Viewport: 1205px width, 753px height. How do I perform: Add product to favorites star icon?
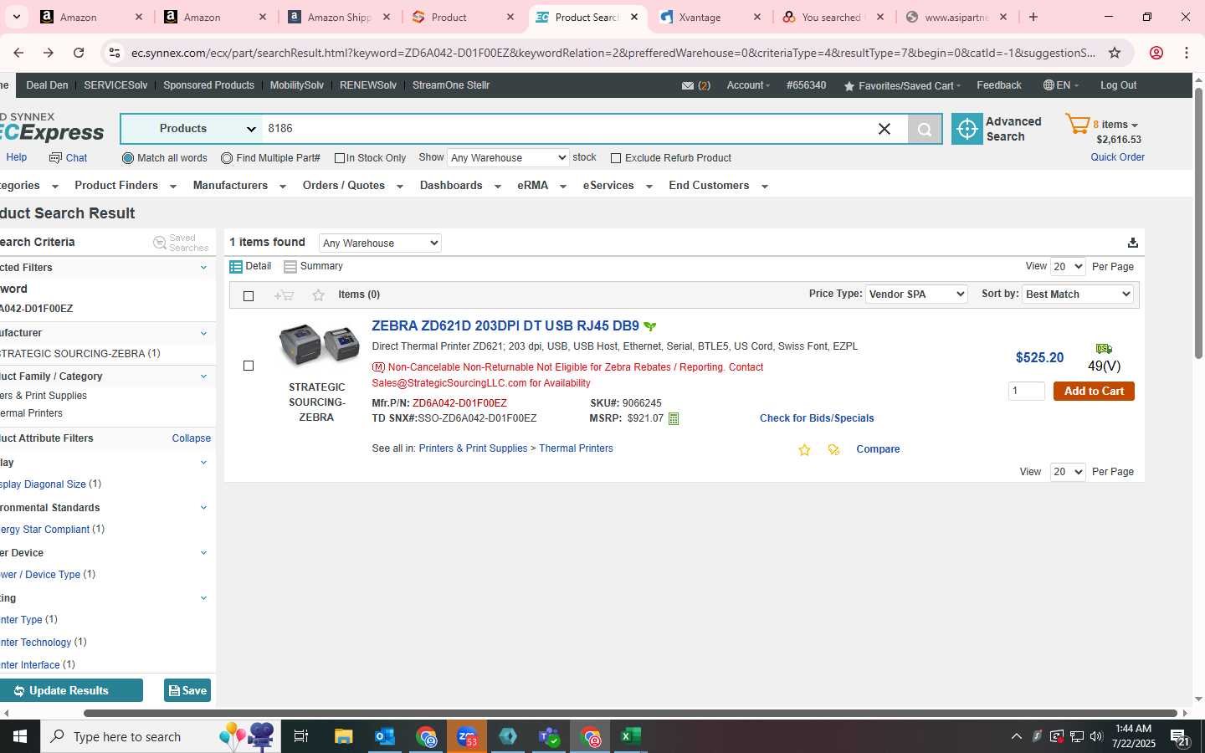point(804,450)
